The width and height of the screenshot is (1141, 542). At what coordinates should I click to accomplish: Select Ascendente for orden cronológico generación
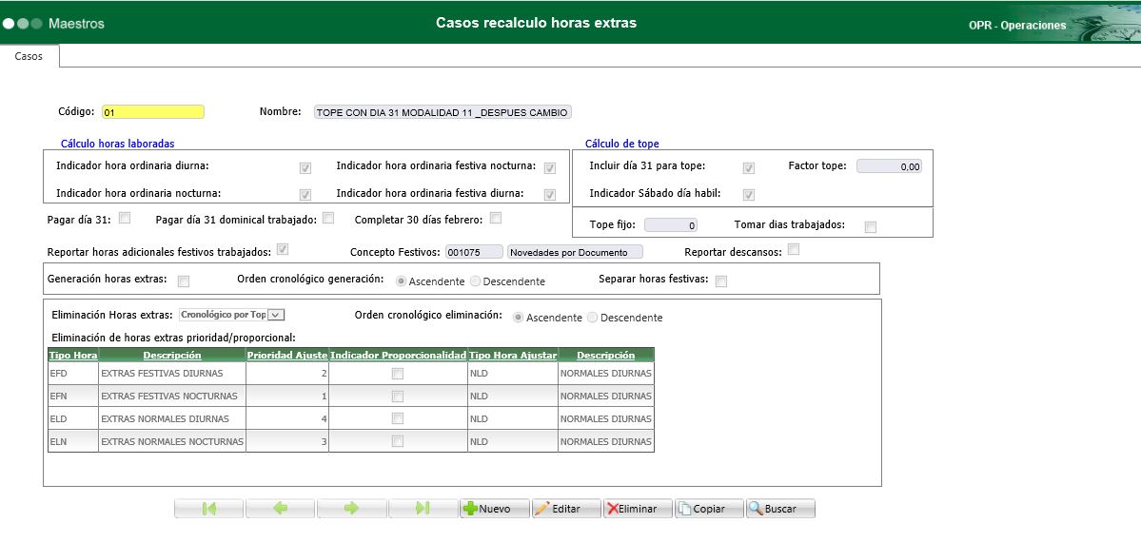(401, 281)
